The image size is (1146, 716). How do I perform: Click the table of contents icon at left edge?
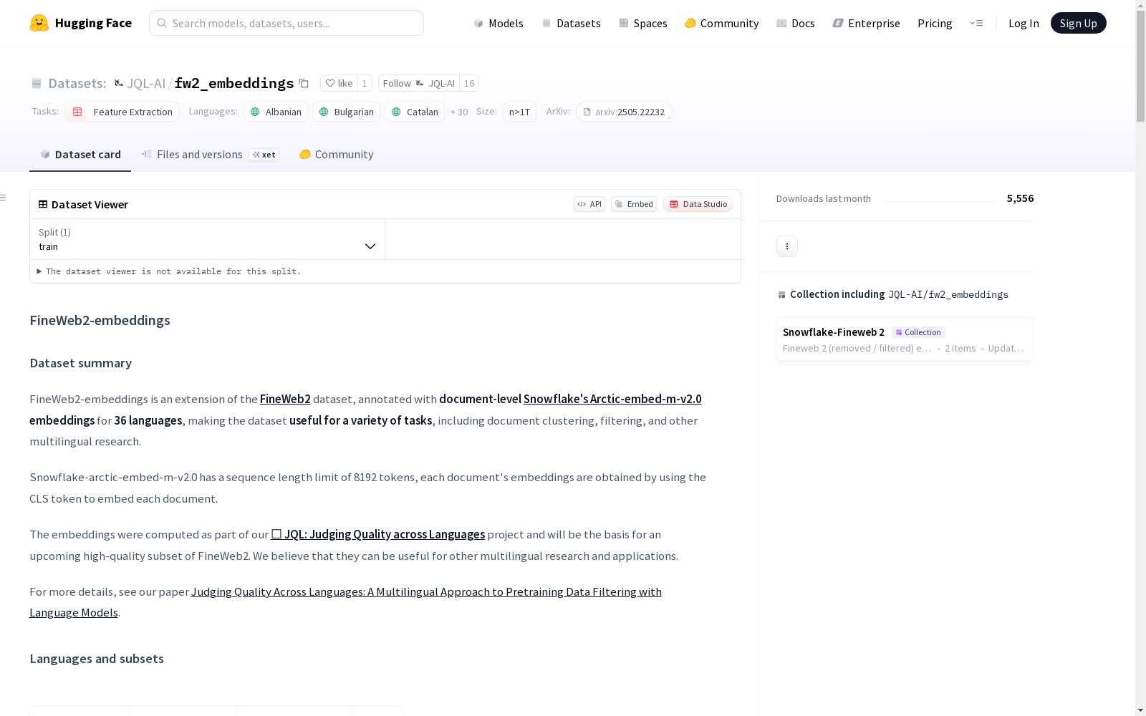point(4,198)
